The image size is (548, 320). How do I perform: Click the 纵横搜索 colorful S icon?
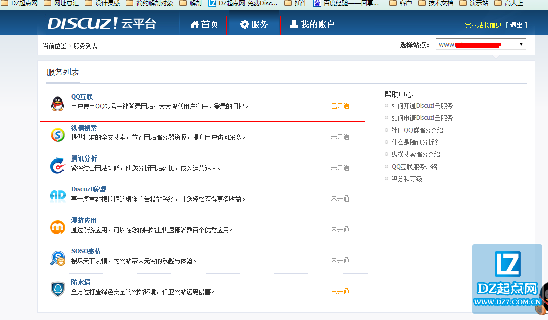(x=58, y=135)
